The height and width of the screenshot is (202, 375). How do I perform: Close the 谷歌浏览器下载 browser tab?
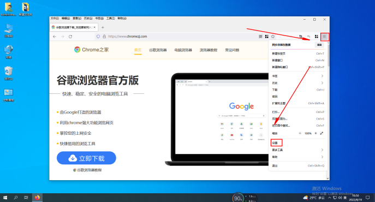coord(94,27)
